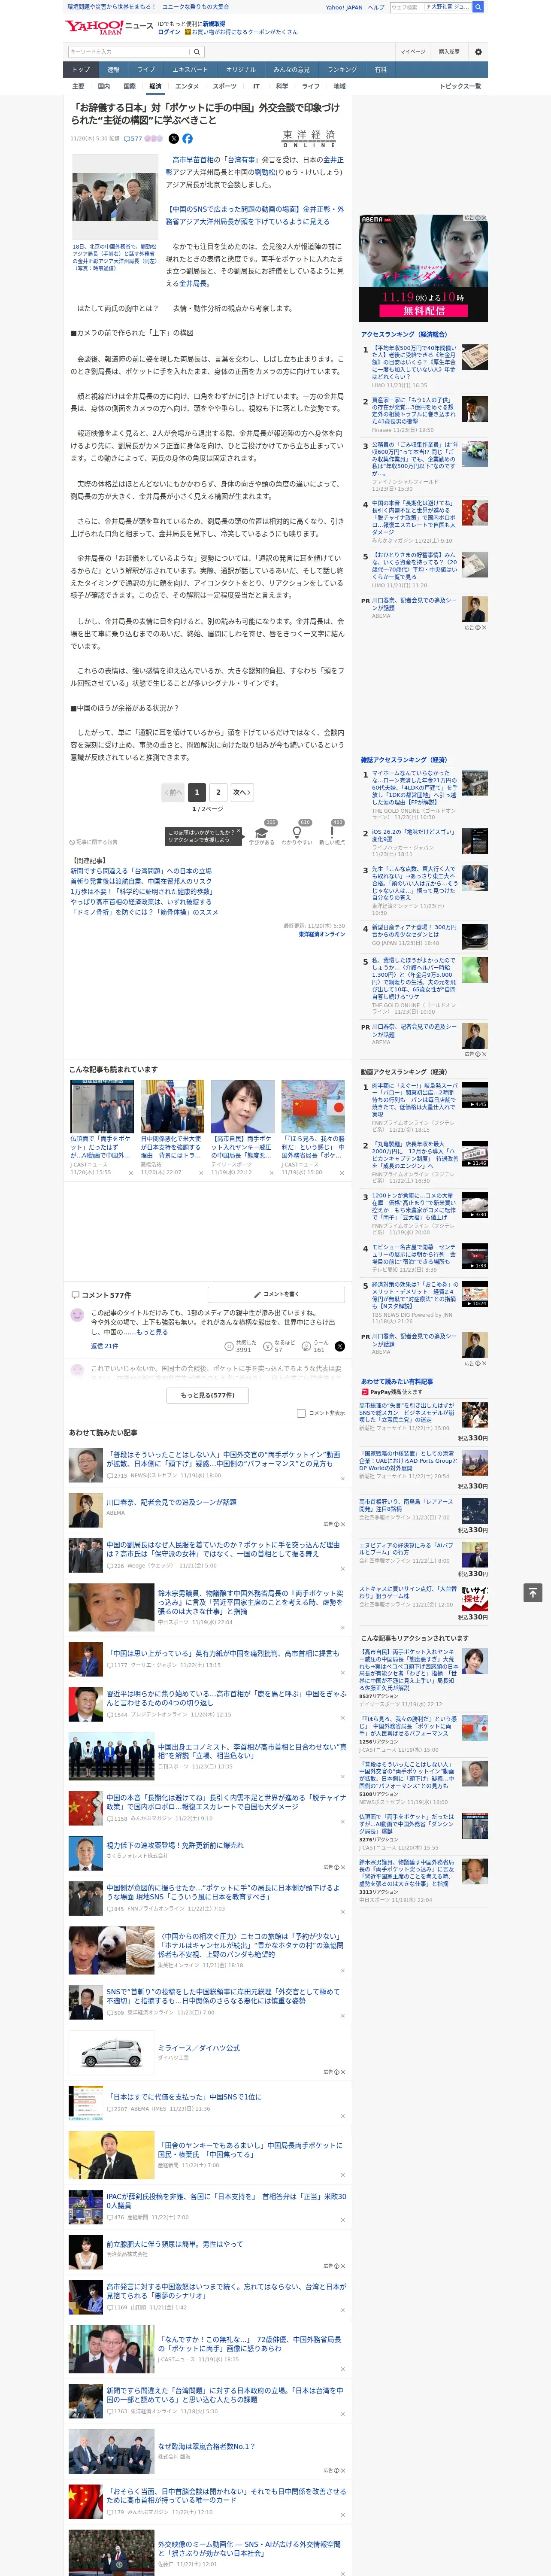Viewport: 551px width, 2576px height.
Task: Open 東洋経済オンライン source link under article
Action: click(322, 934)
